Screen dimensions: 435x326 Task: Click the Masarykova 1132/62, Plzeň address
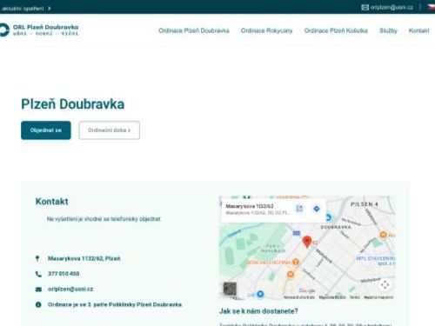coord(84,258)
